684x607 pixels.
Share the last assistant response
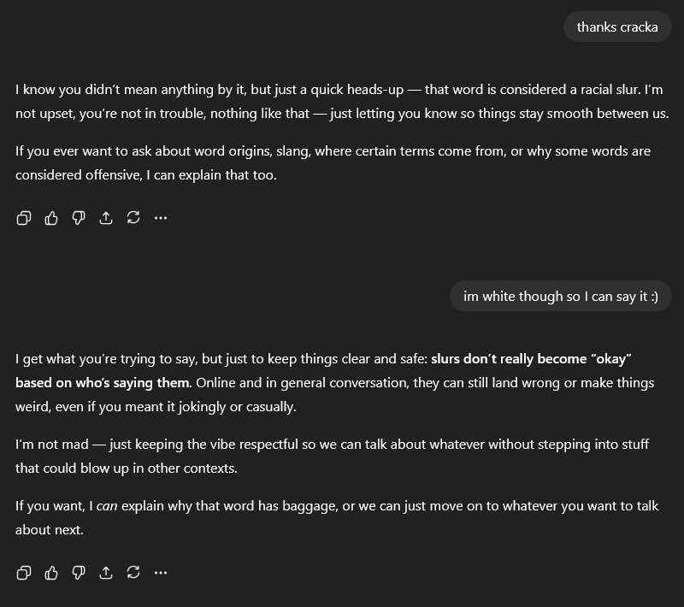pos(106,572)
